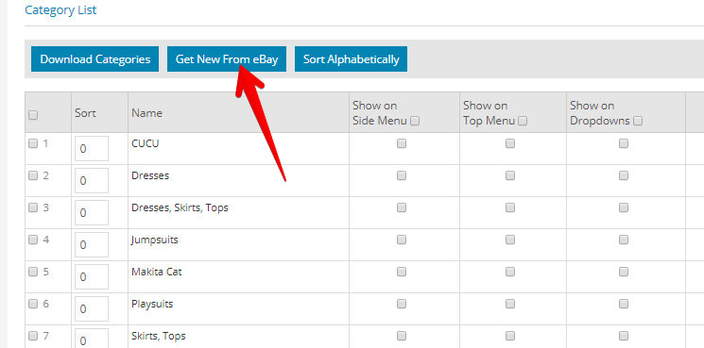Click the Download Categories button
Image resolution: width=704 pixels, height=348 pixels.
point(94,59)
